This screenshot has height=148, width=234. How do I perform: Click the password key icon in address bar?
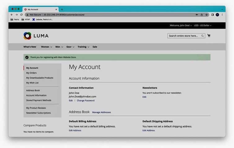197,15
